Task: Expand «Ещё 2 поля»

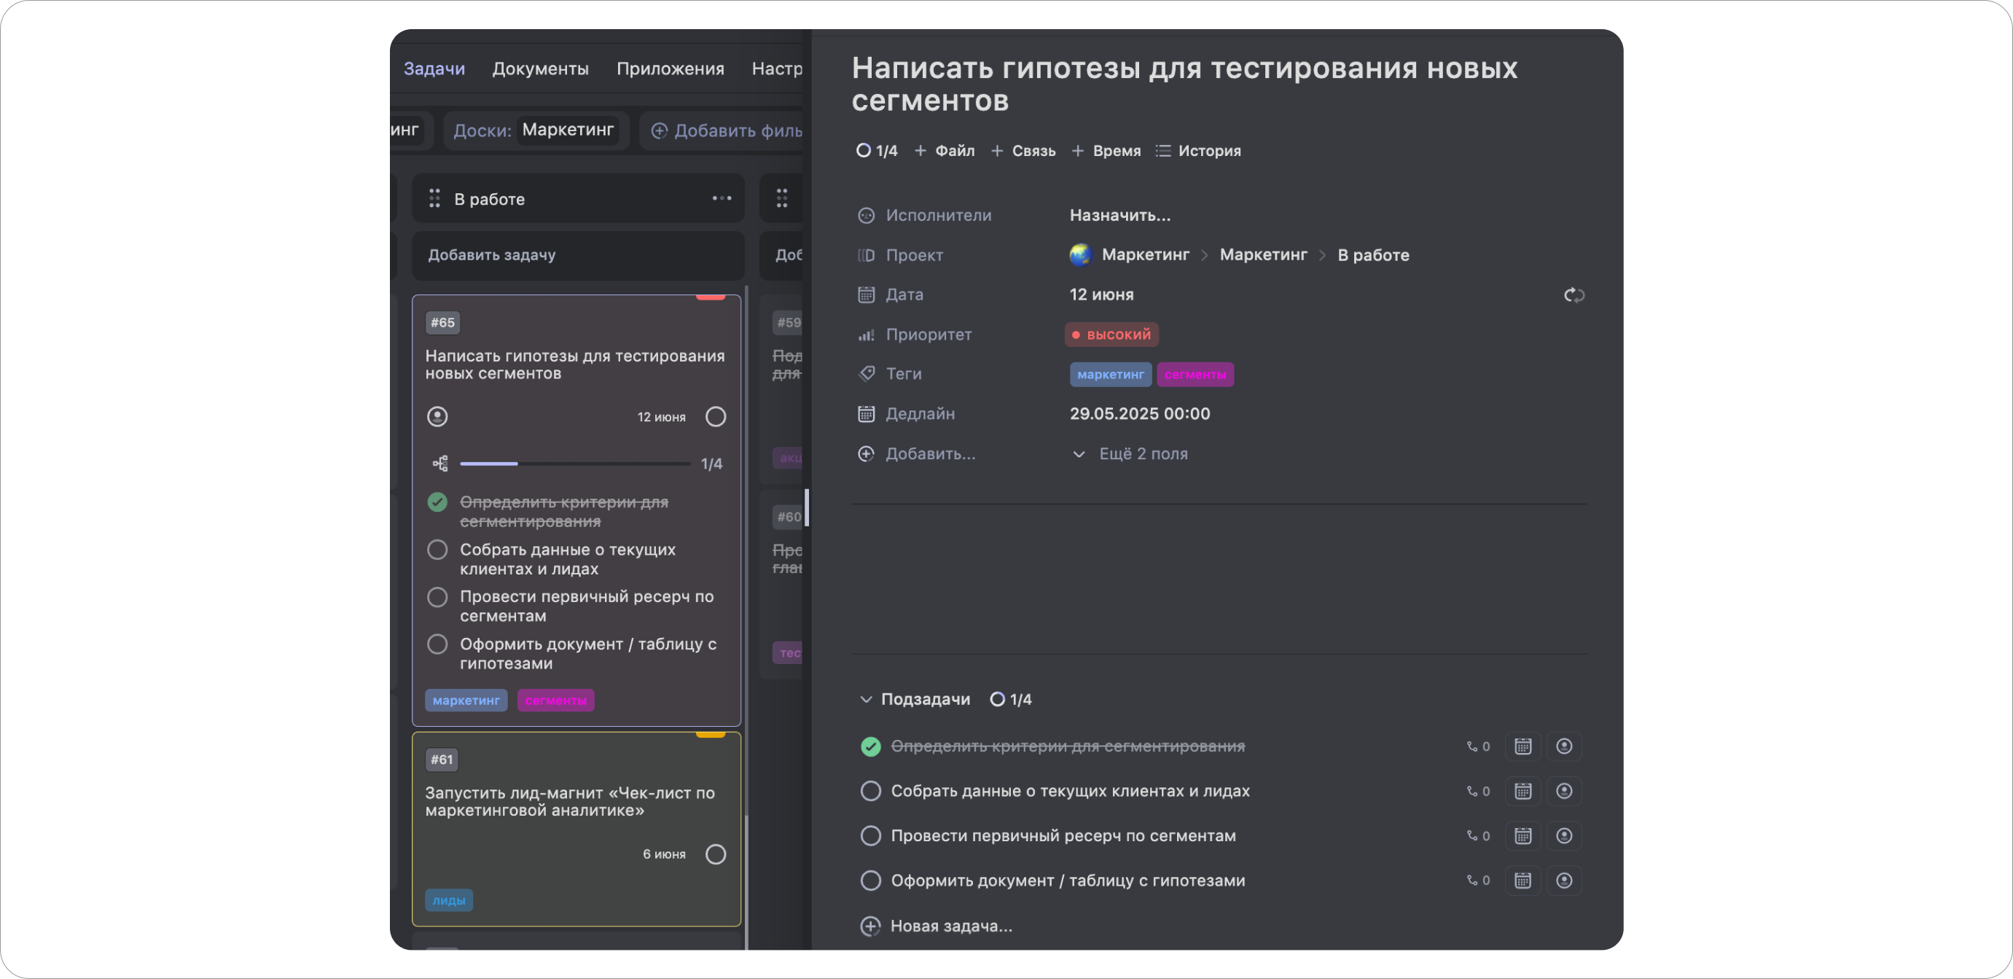Action: click(1143, 453)
